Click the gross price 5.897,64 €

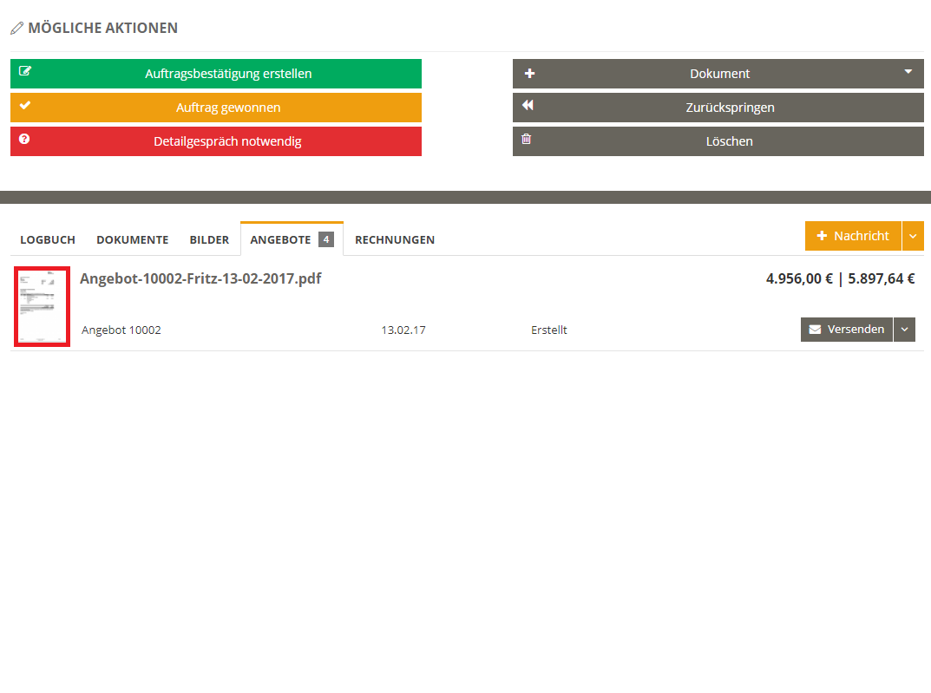(x=882, y=279)
